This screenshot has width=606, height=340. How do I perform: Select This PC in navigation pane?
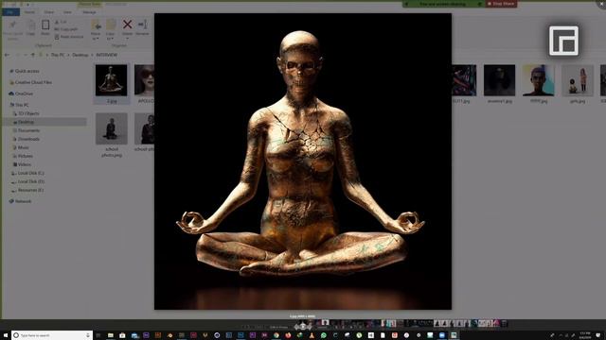tap(22, 105)
